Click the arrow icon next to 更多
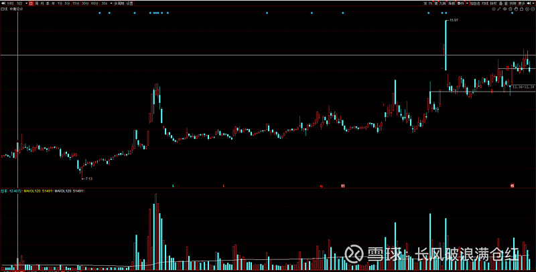This screenshot has width=536, height=272. pos(529,3)
